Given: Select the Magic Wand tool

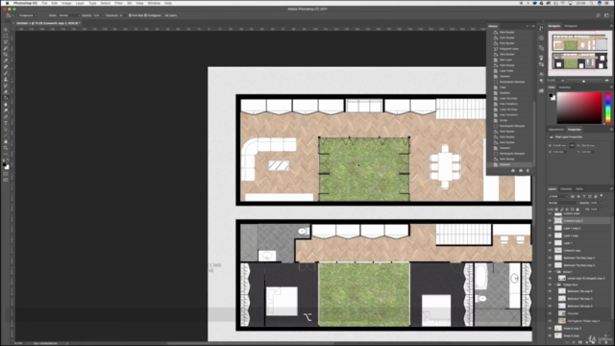Looking at the screenshot, I should (6, 48).
